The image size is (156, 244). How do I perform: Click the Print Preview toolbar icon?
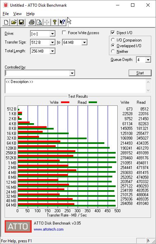point(39,22)
